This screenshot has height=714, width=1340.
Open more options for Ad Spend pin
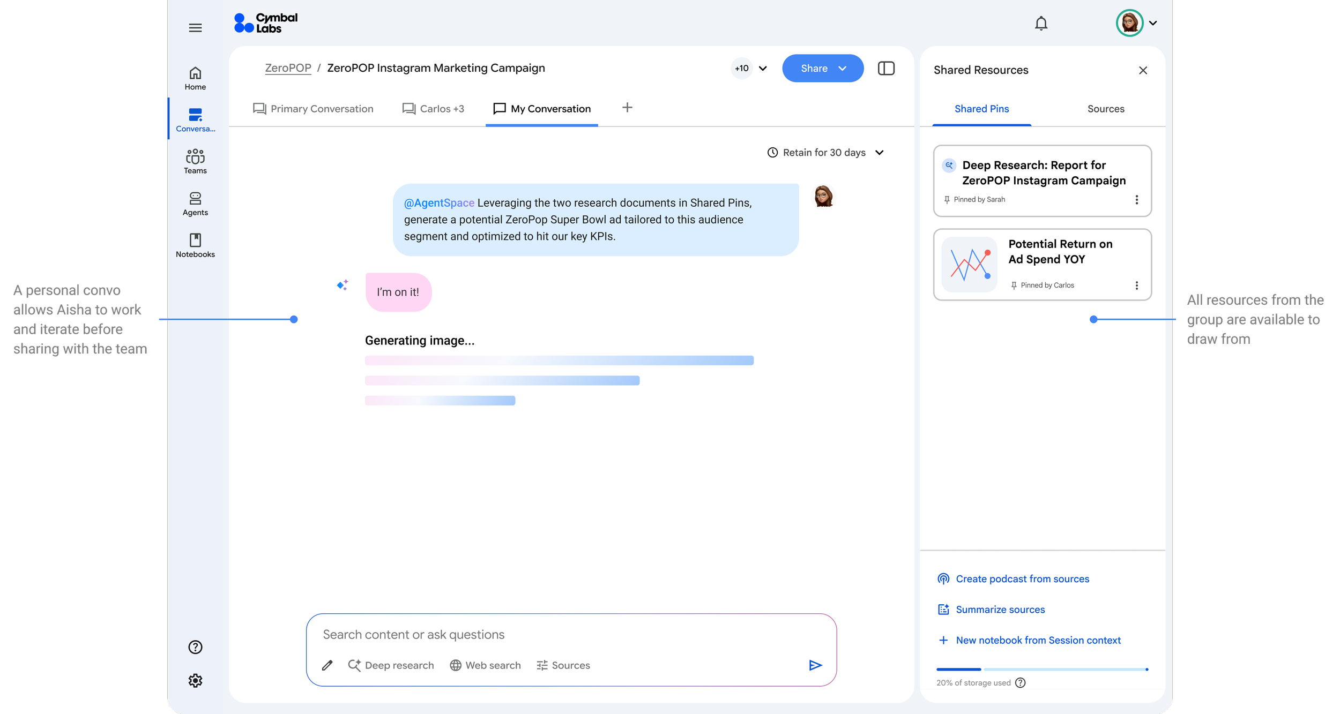1136,285
